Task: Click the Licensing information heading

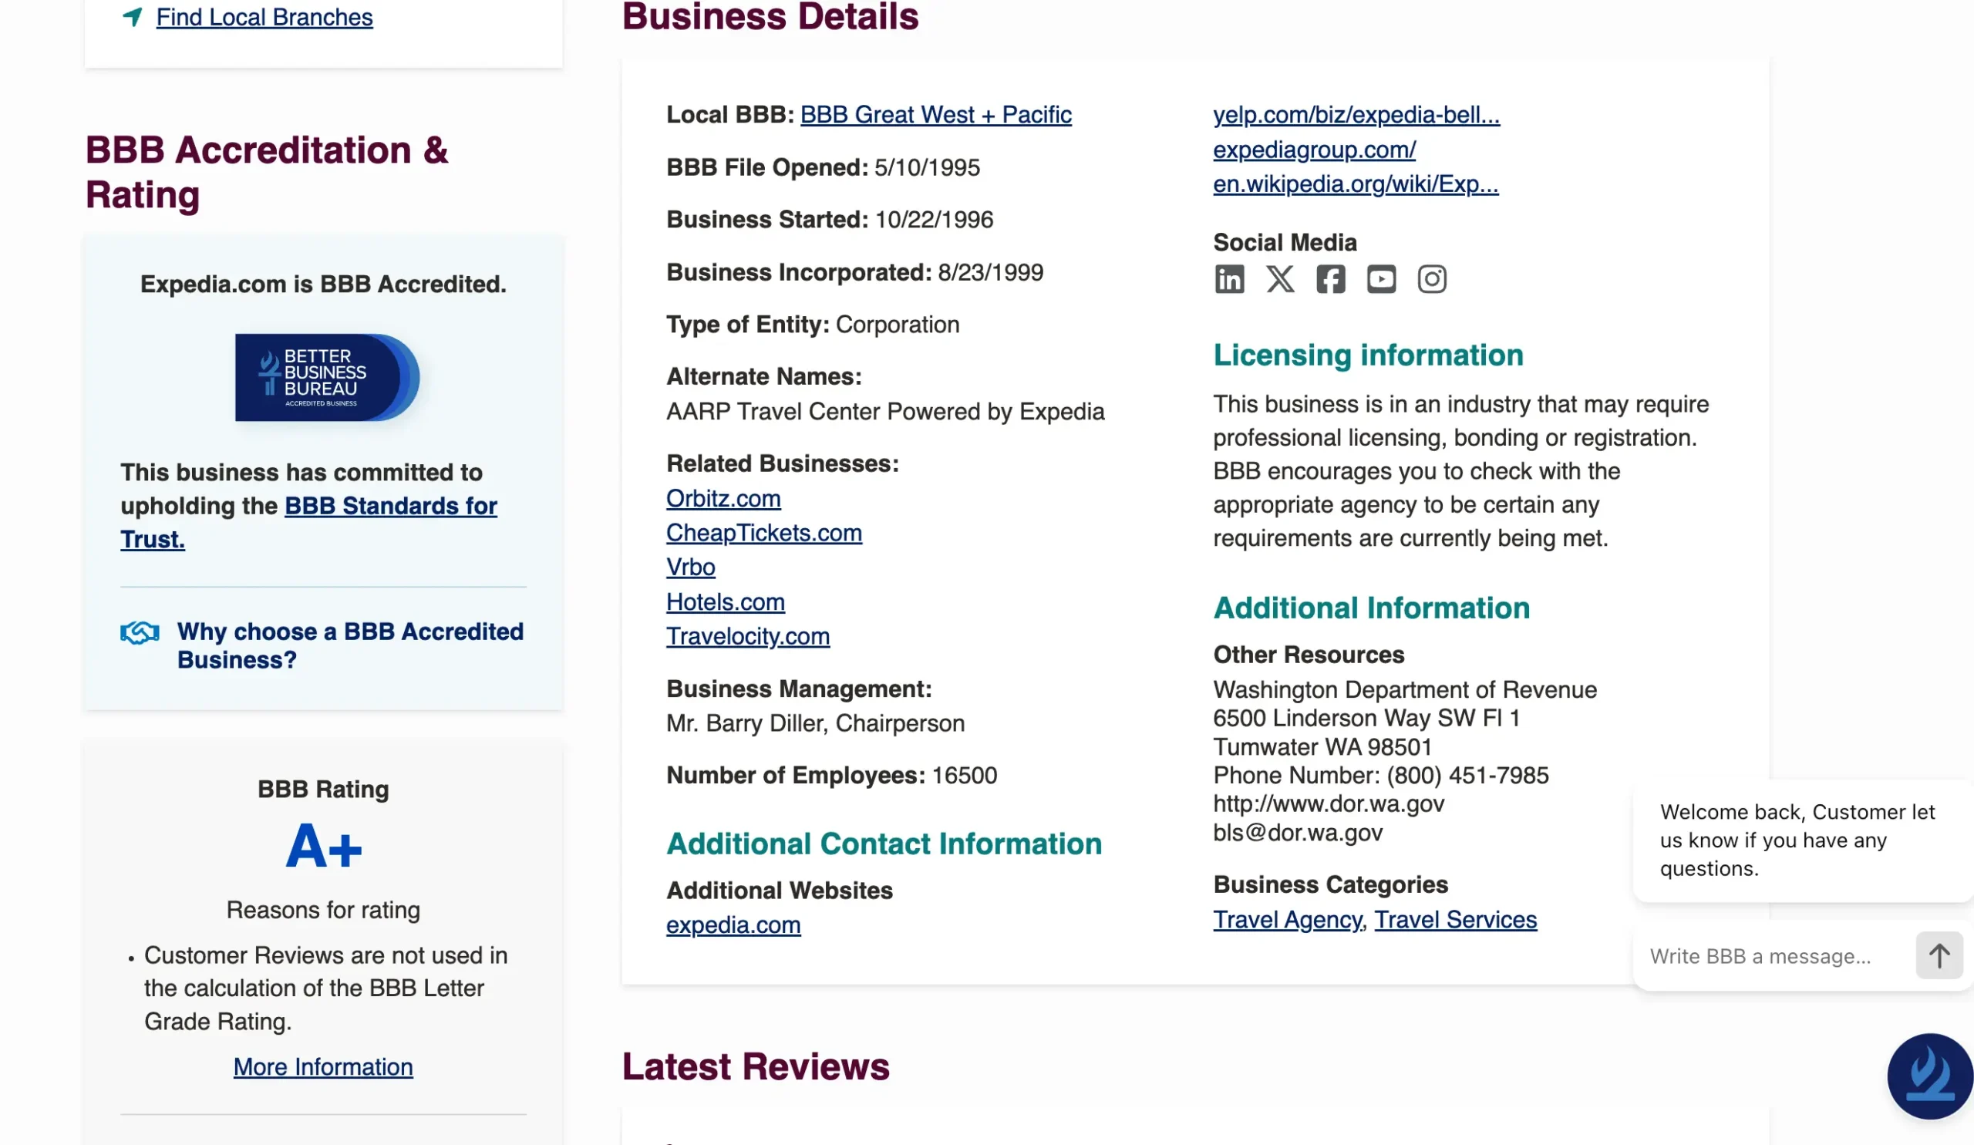Action: tap(1368, 355)
